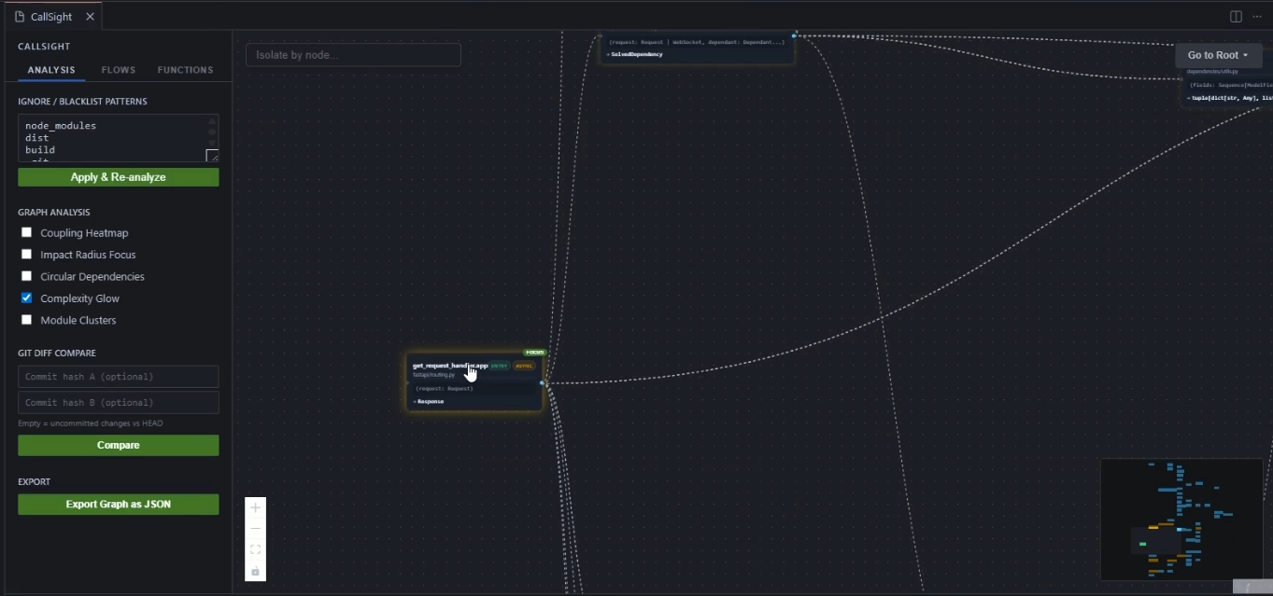The height and width of the screenshot is (596, 1273).
Task: Click the Commit hash B field
Action: [119, 403]
